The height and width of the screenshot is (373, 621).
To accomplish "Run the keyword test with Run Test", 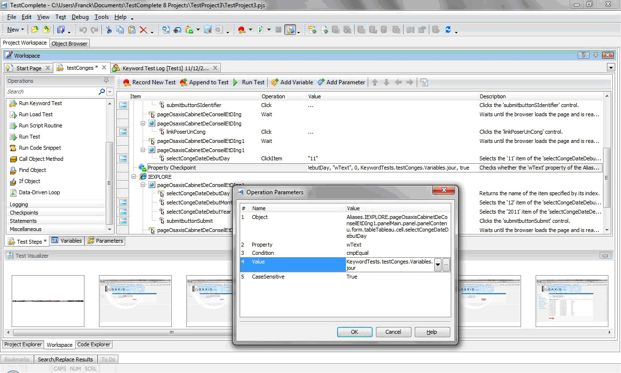I will [x=248, y=82].
